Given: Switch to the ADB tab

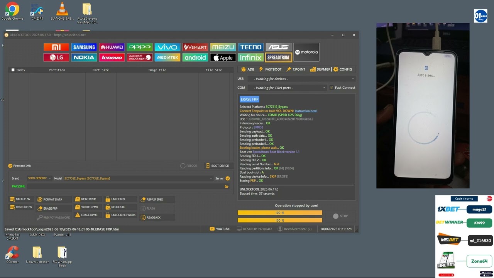Looking at the screenshot, I should [247, 69].
